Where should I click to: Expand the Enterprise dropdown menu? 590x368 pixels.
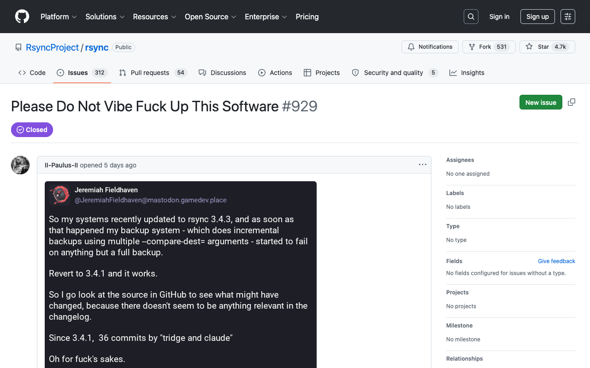coord(266,17)
